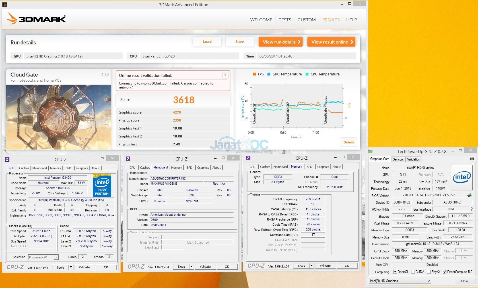The height and width of the screenshot is (288, 478).
Task: Expand the Processor #1 selection dropdown
Action: (x=56, y=257)
